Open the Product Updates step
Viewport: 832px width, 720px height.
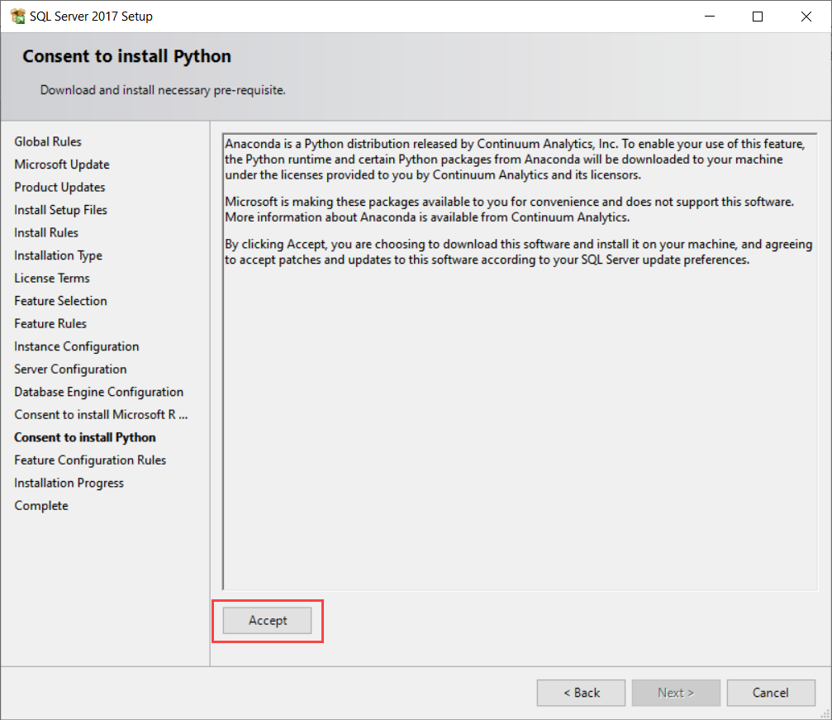59,188
